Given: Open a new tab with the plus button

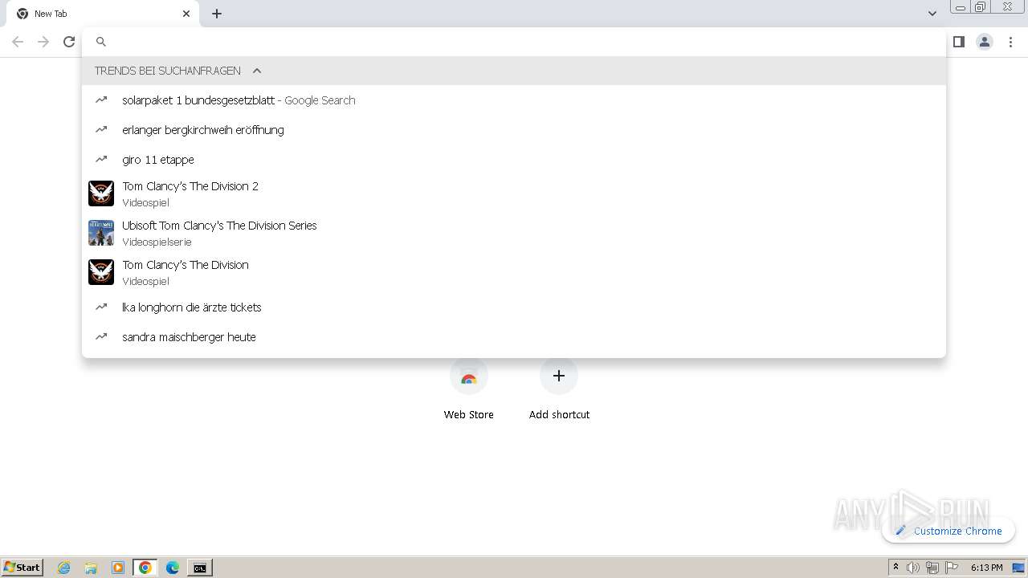Looking at the screenshot, I should coord(217,14).
